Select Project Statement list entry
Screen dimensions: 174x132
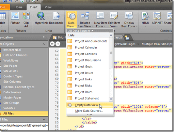[88, 98]
